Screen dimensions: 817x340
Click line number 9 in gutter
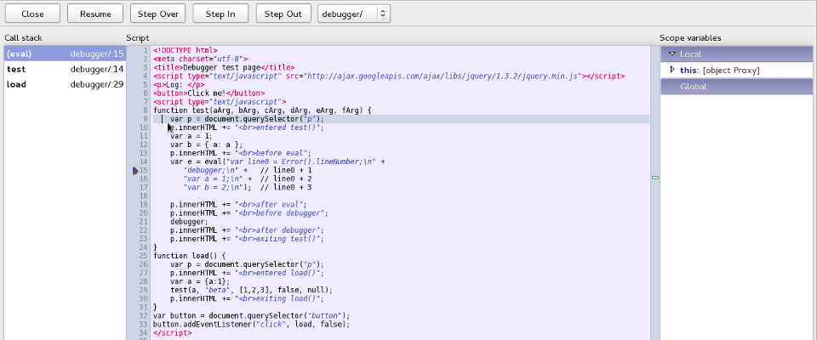146,119
